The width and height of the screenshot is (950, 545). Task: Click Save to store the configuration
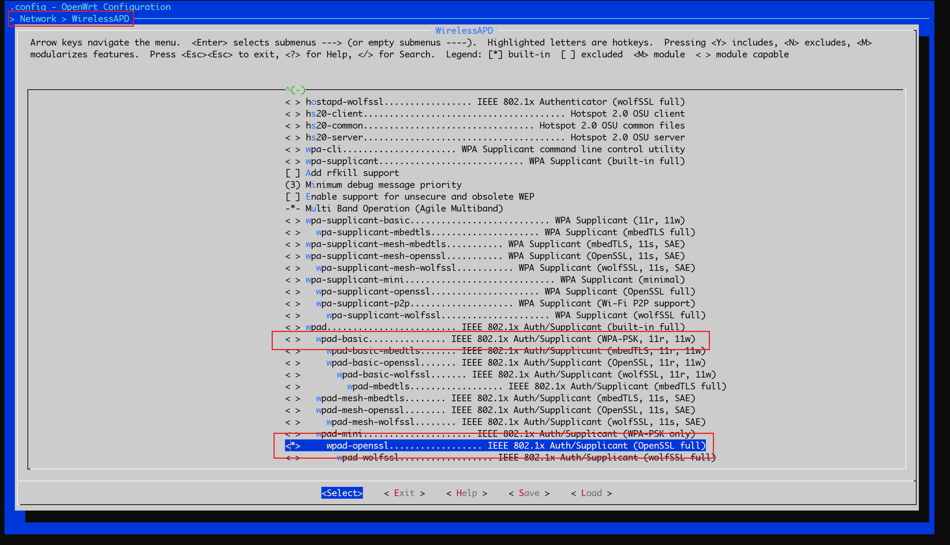(x=528, y=493)
